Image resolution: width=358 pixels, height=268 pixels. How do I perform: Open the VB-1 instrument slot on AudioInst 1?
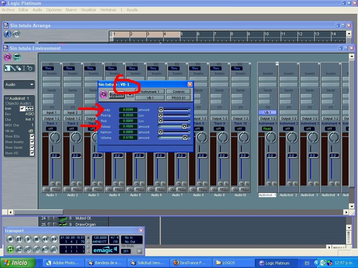[x=267, y=113]
